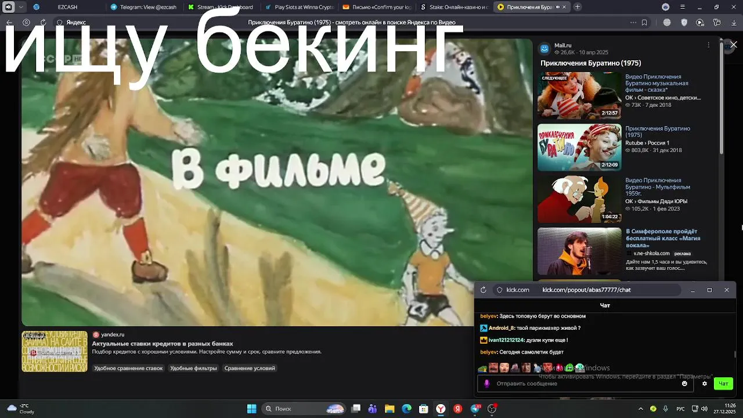Go back with browser back arrow
The height and width of the screenshot is (418, 743).
(x=9, y=23)
